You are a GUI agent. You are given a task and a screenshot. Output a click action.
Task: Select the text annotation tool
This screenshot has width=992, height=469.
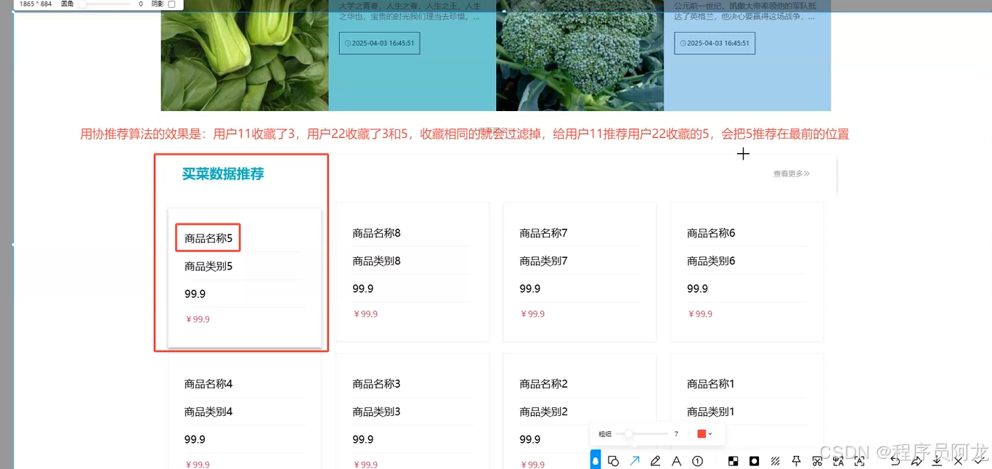675,460
